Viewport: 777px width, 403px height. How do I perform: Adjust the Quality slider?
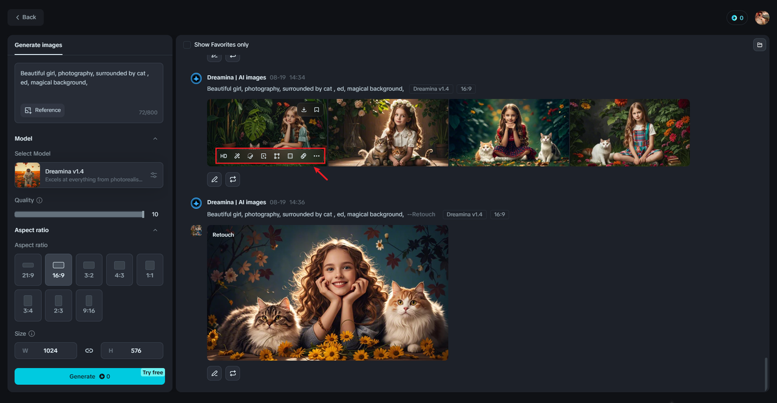pos(80,215)
